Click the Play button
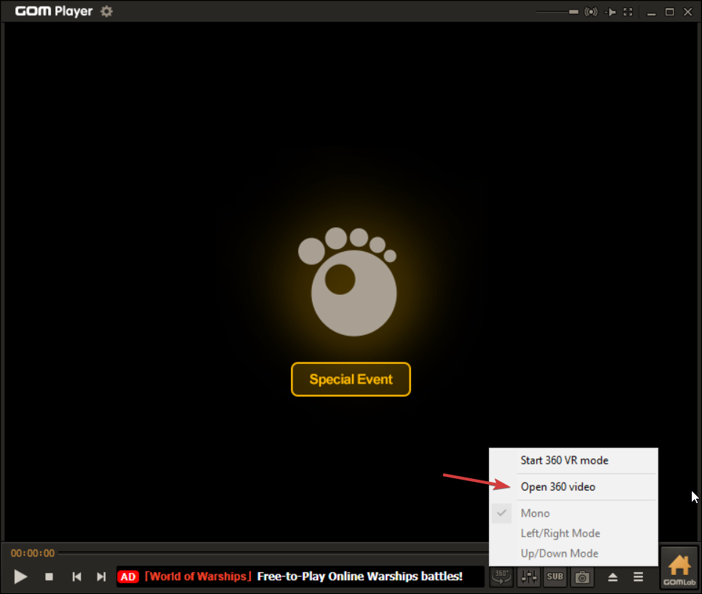Image resolution: width=702 pixels, height=594 pixels. [20, 577]
